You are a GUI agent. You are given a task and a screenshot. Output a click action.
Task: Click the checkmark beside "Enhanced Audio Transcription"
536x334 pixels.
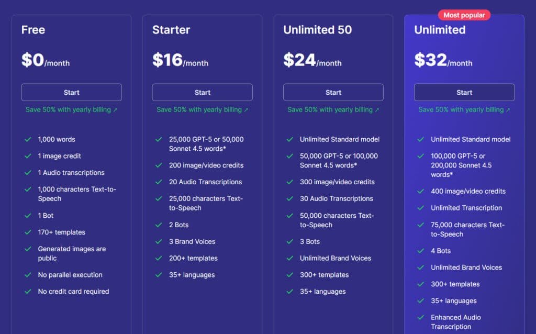[420, 317]
